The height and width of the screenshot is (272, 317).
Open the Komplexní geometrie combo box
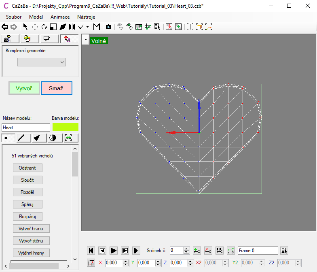42,62
